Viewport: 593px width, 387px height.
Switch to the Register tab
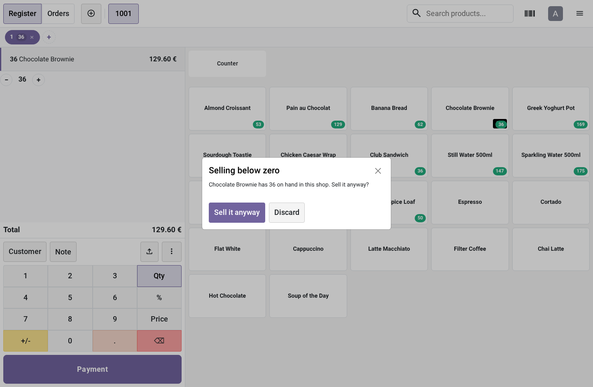pos(22,14)
